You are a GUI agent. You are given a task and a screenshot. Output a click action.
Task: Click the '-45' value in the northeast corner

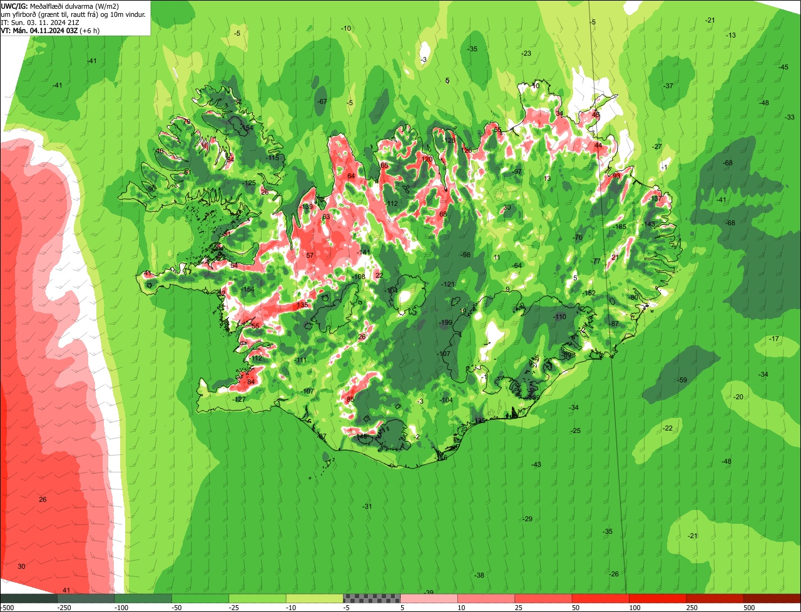(783, 67)
